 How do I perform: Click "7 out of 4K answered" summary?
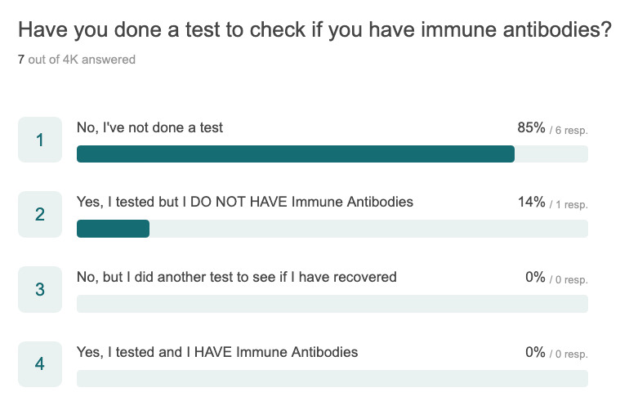[77, 60]
